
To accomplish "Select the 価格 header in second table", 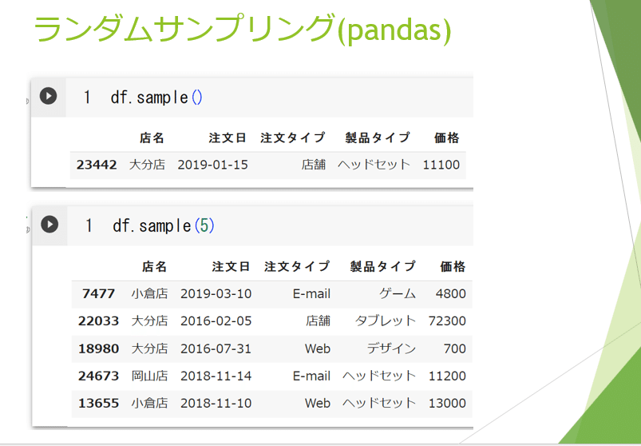I will coord(453,267).
